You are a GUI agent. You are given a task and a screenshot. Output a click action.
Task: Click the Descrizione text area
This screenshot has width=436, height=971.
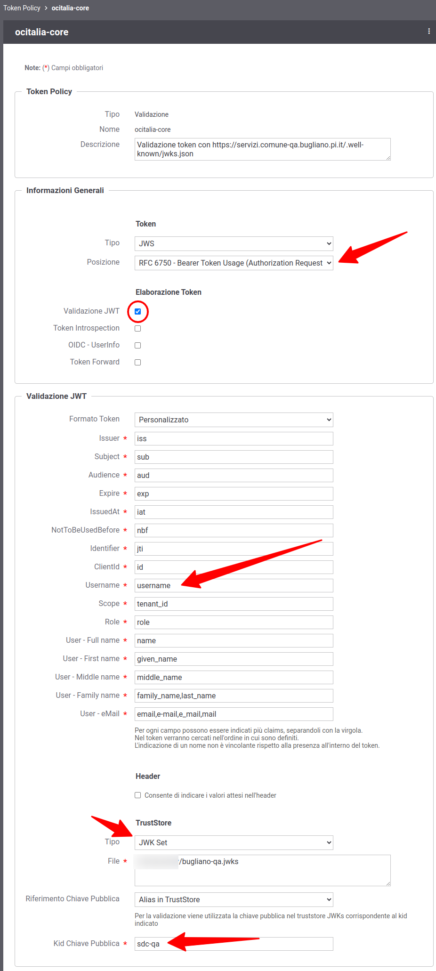click(262, 149)
